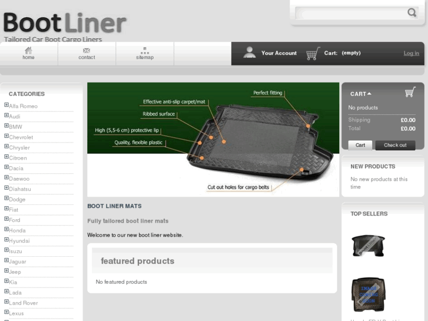Expand the Jaguar category tree
The width and height of the screenshot is (428, 321).
coord(6,260)
